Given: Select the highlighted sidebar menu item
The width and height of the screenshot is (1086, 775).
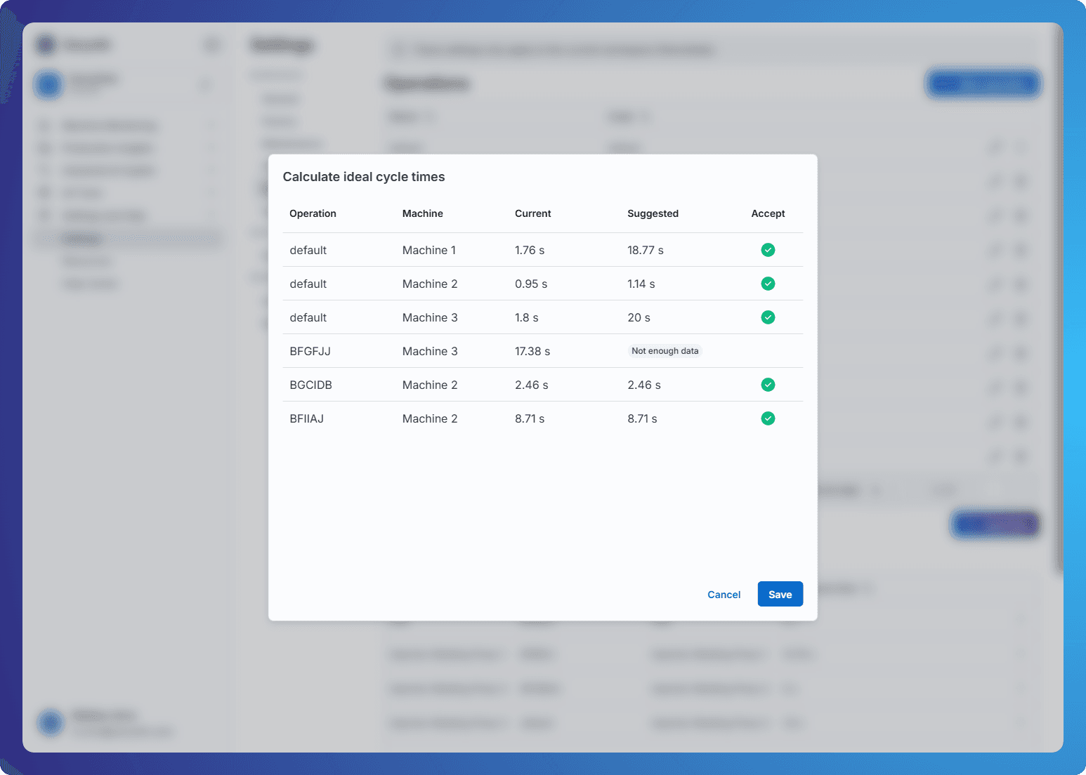Looking at the screenshot, I should 126,238.
